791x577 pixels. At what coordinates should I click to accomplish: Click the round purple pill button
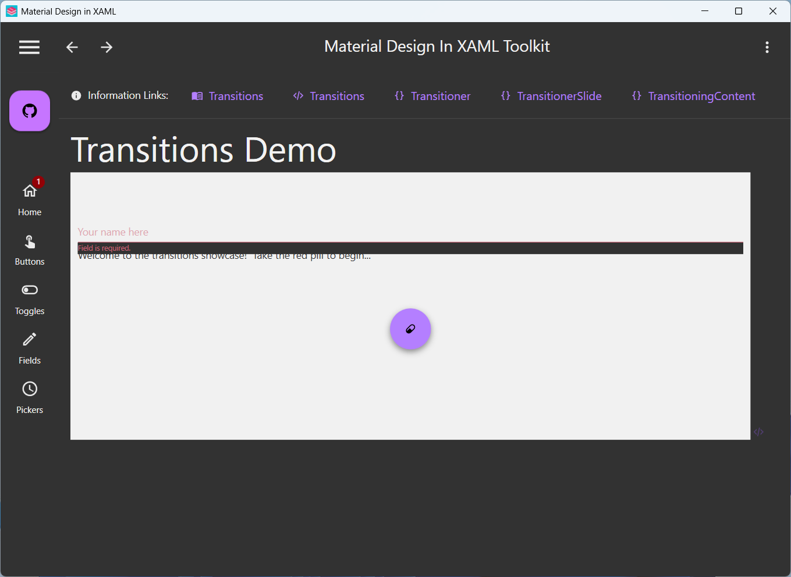point(410,329)
